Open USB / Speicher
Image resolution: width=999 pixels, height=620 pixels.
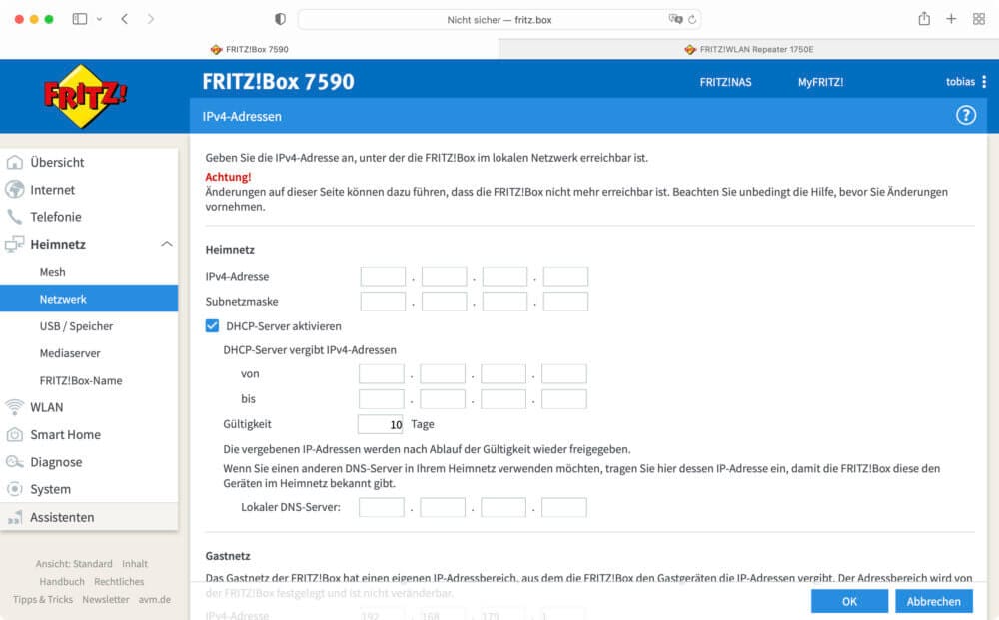[76, 326]
